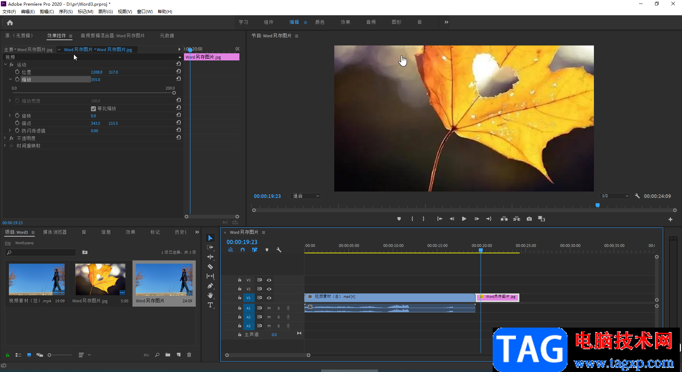The width and height of the screenshot is (682, 372).
Task: Reset the 位置 parameter
Action: click(179, 71)
